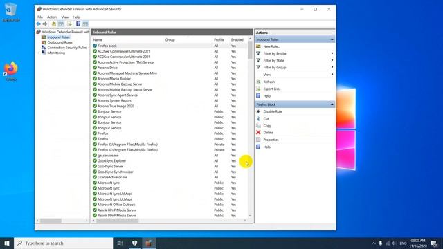
Task: Select the Microsoft Office Outlook rule
Action: pyautogui.click(x=170, y=205)
